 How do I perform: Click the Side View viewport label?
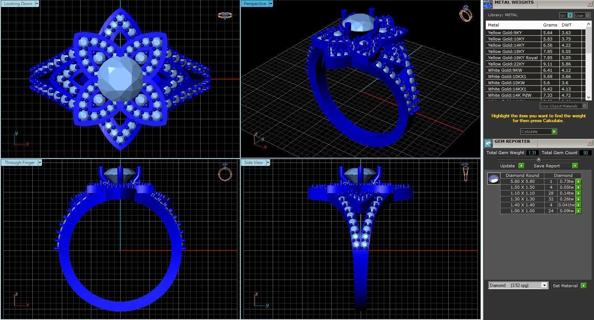pos(254,163)
